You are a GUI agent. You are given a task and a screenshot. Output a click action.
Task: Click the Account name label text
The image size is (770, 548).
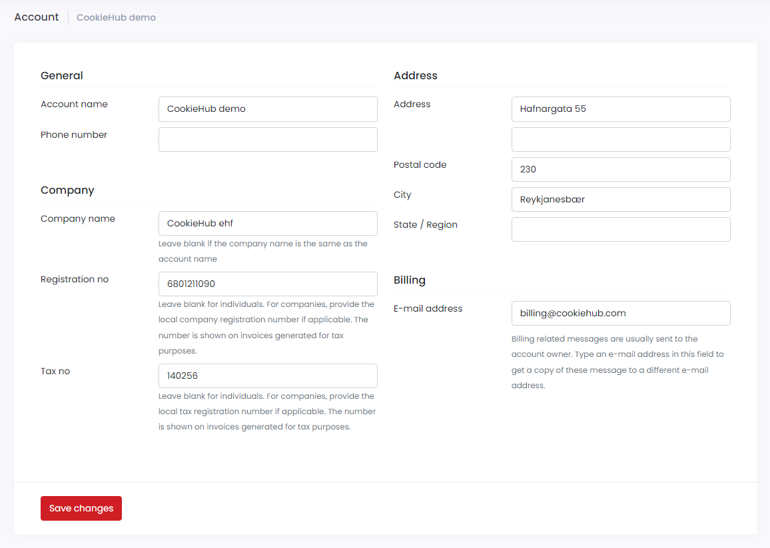(74, 104)
